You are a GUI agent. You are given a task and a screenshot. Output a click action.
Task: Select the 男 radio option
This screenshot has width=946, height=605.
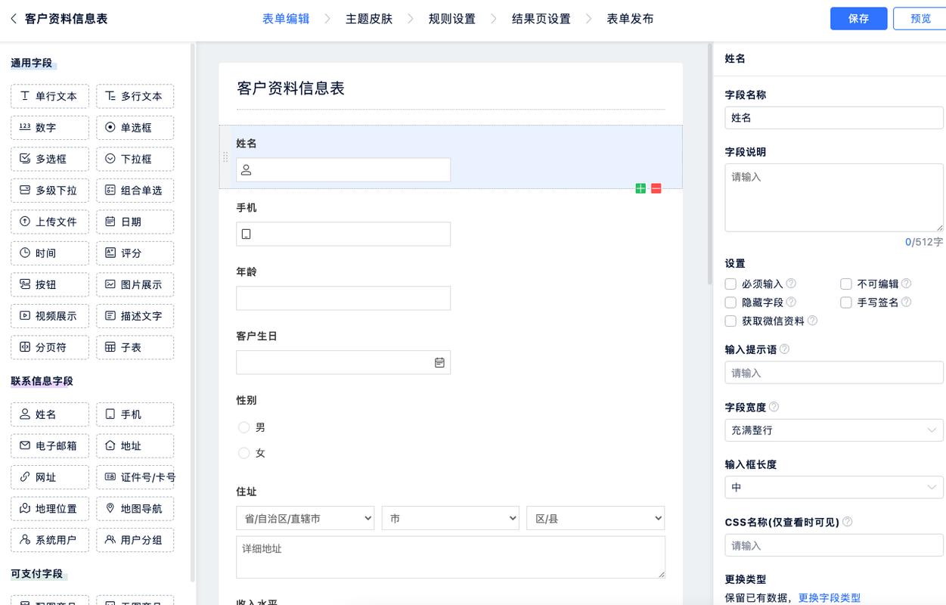[x=243, y=427]
